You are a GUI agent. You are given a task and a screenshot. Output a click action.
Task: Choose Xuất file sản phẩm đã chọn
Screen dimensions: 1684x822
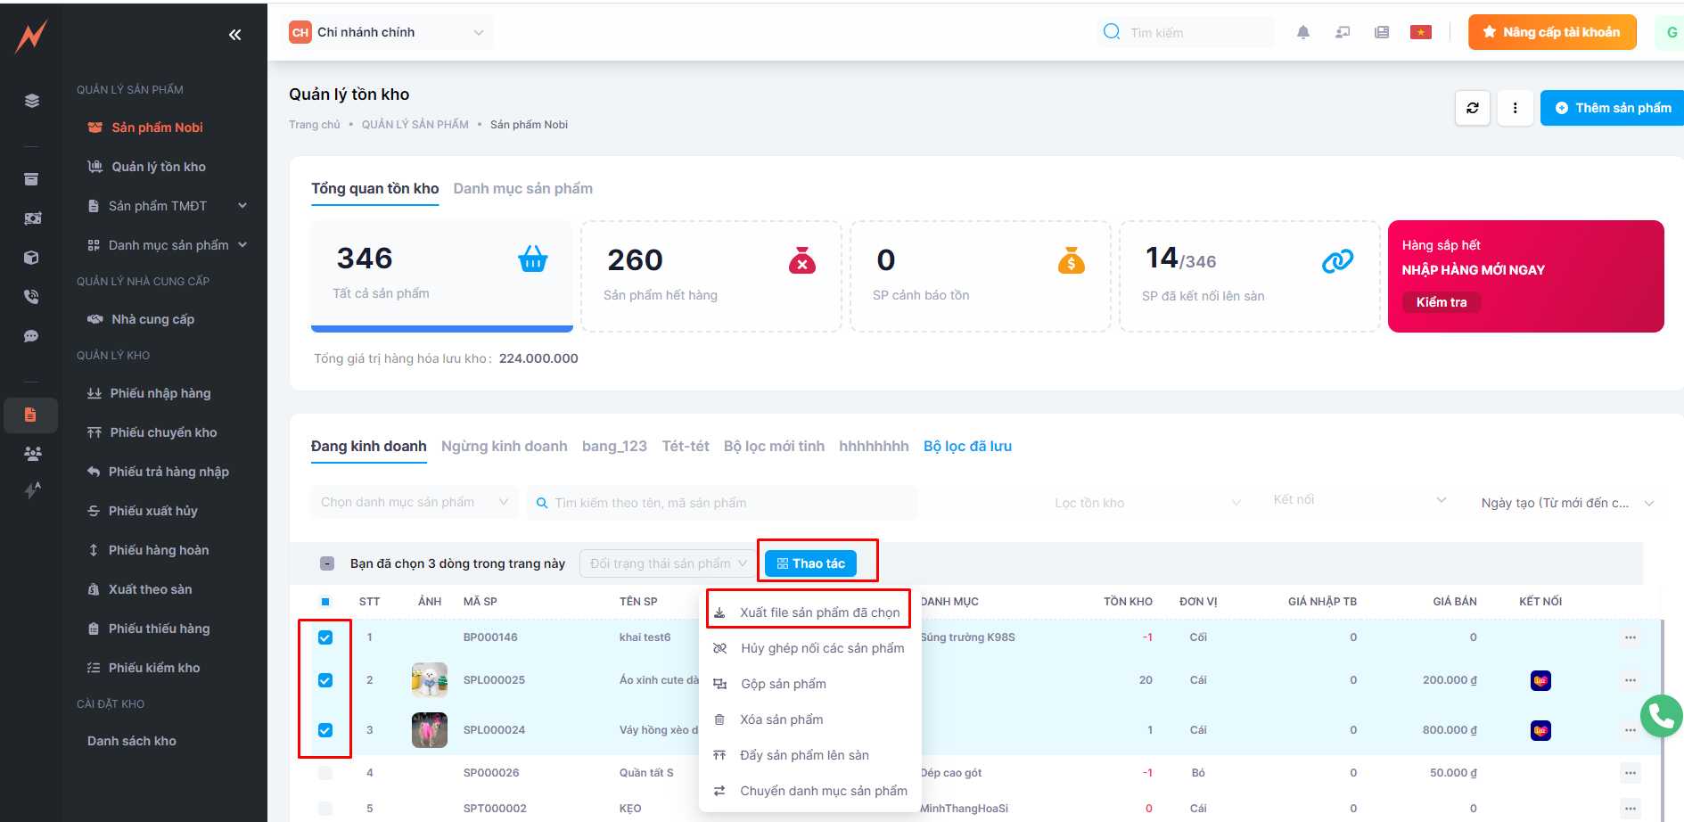(x=818, y=612)
